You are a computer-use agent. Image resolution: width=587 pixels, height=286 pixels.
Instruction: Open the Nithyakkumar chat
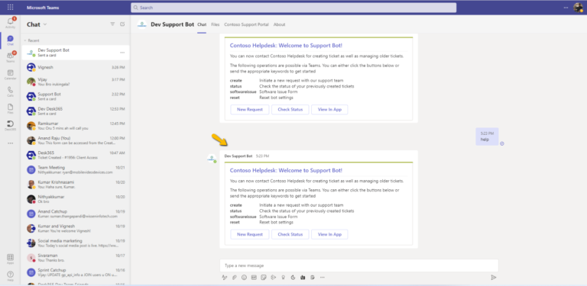coord(76,199)
